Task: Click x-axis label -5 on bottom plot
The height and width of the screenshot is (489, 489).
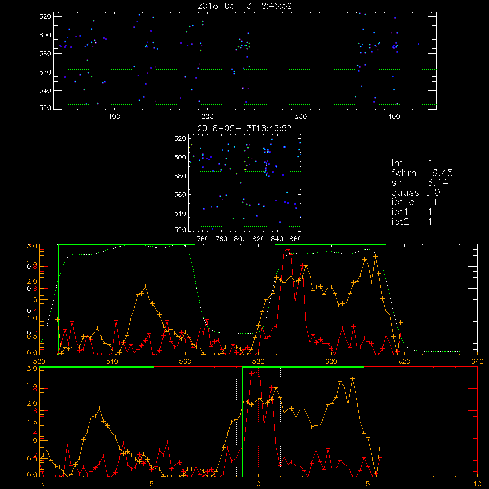Action: [149, 484]
